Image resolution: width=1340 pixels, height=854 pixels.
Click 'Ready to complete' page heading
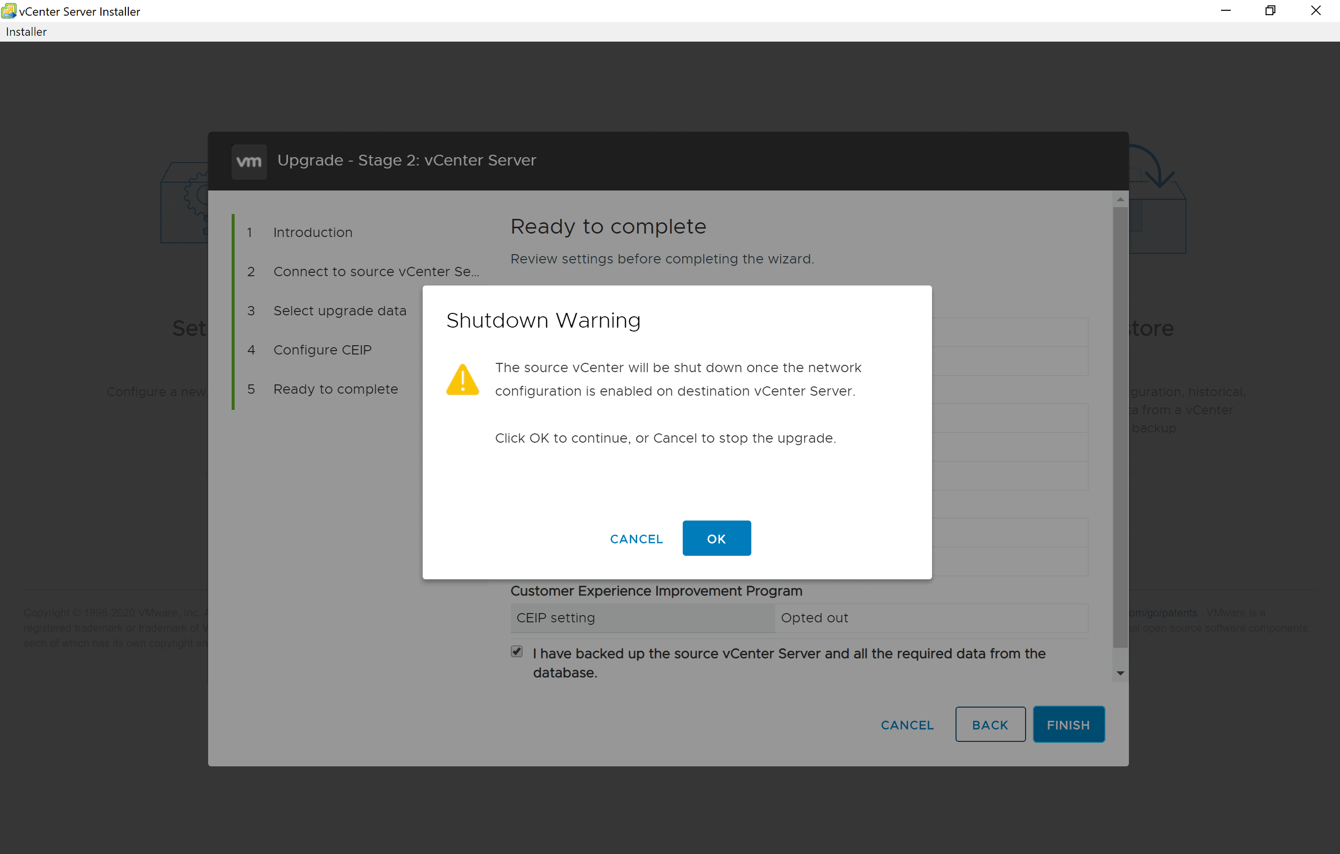[x=608, y=226]
